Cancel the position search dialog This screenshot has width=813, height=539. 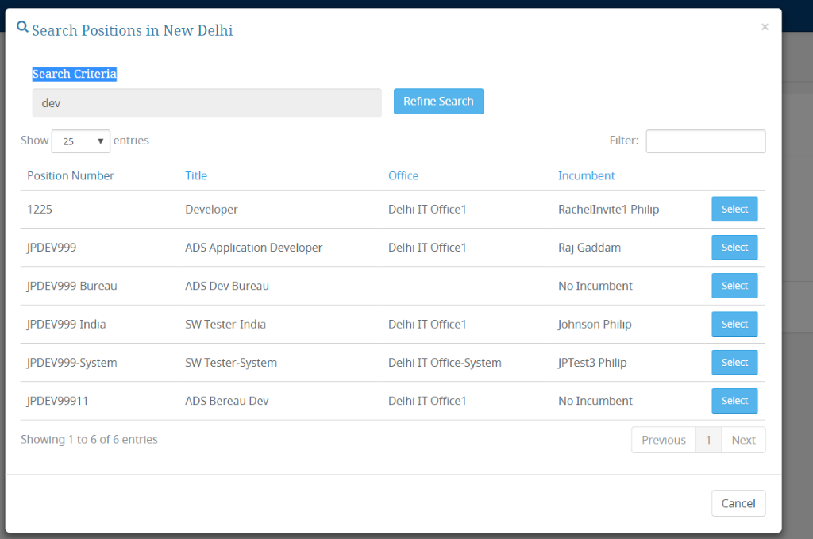(x=738, y=503)
